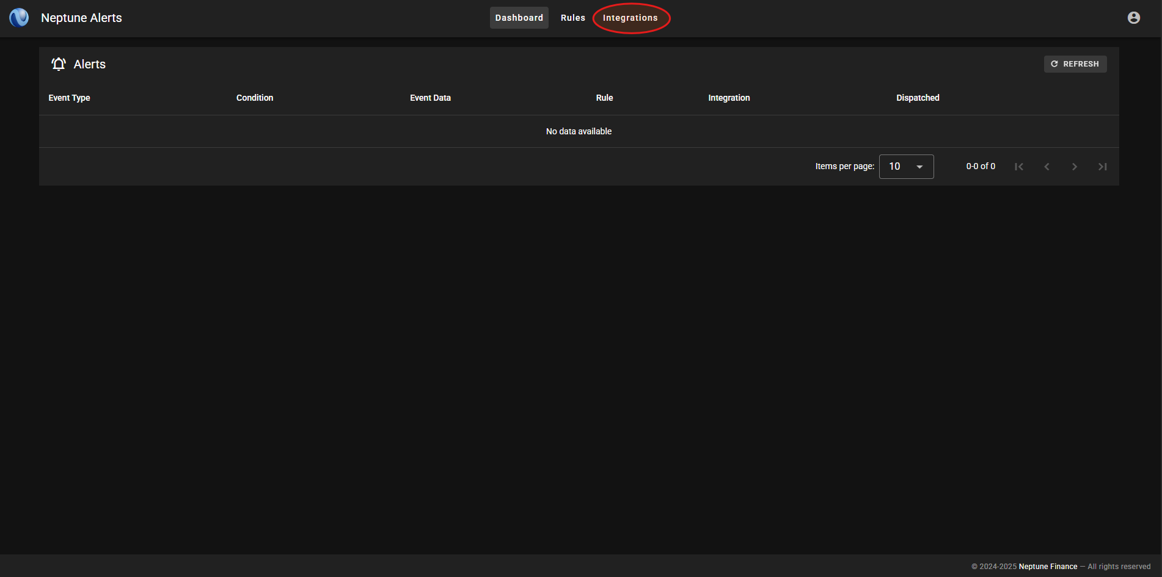Click the Neptune logo icon
This screenshot has height=577, width=1162.
(x=19, y=18)
